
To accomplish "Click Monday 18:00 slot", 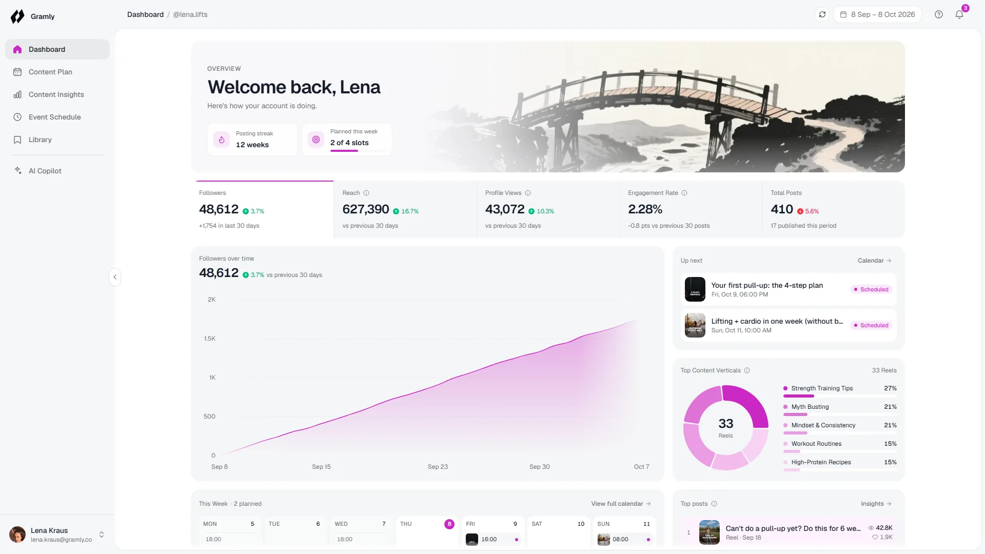I will tap(230, 539).
